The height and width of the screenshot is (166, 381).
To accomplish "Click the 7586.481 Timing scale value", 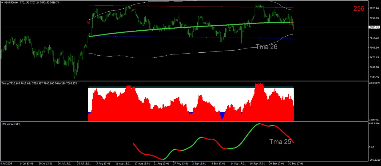I will click(x=374, y=120).
